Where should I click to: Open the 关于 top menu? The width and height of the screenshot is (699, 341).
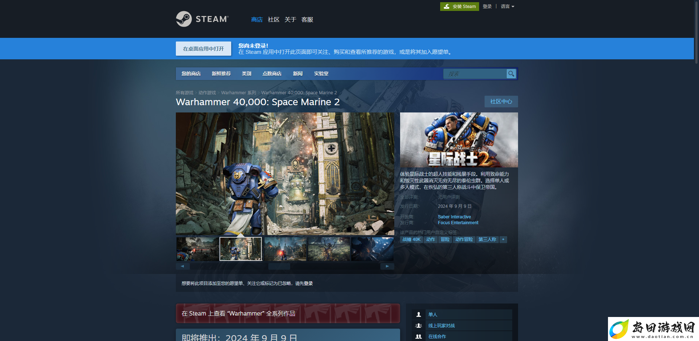[290, 20]
